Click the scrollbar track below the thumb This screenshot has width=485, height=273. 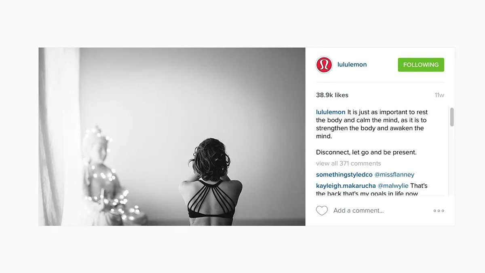click(x=452, y=161)
